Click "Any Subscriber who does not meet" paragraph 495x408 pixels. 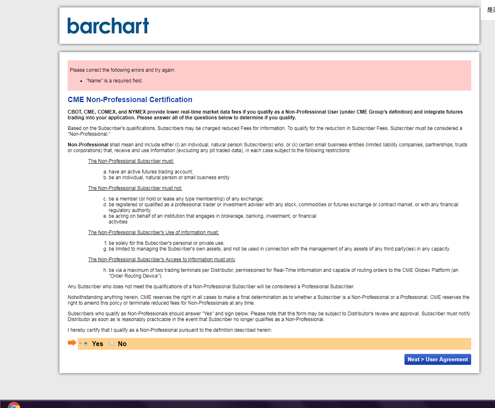click(211, 287)
